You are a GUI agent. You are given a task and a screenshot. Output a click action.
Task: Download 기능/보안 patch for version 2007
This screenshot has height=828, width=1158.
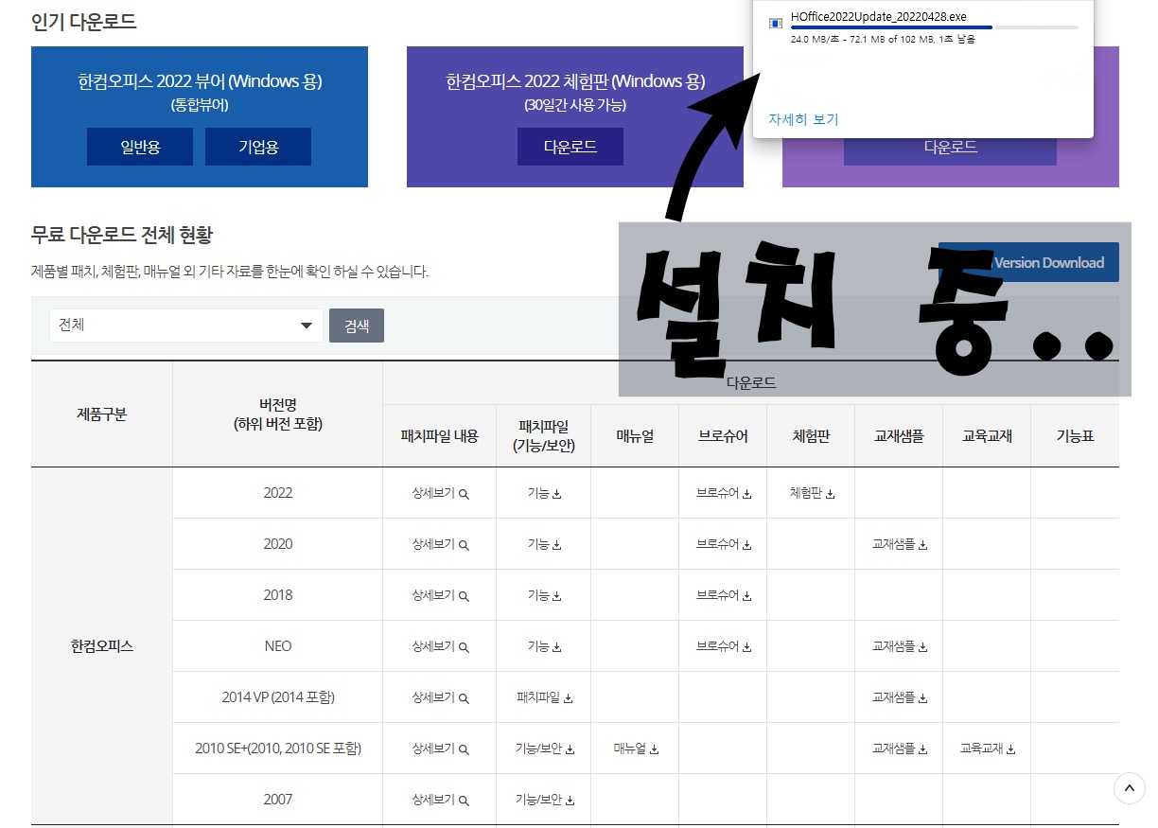[544, 800]
